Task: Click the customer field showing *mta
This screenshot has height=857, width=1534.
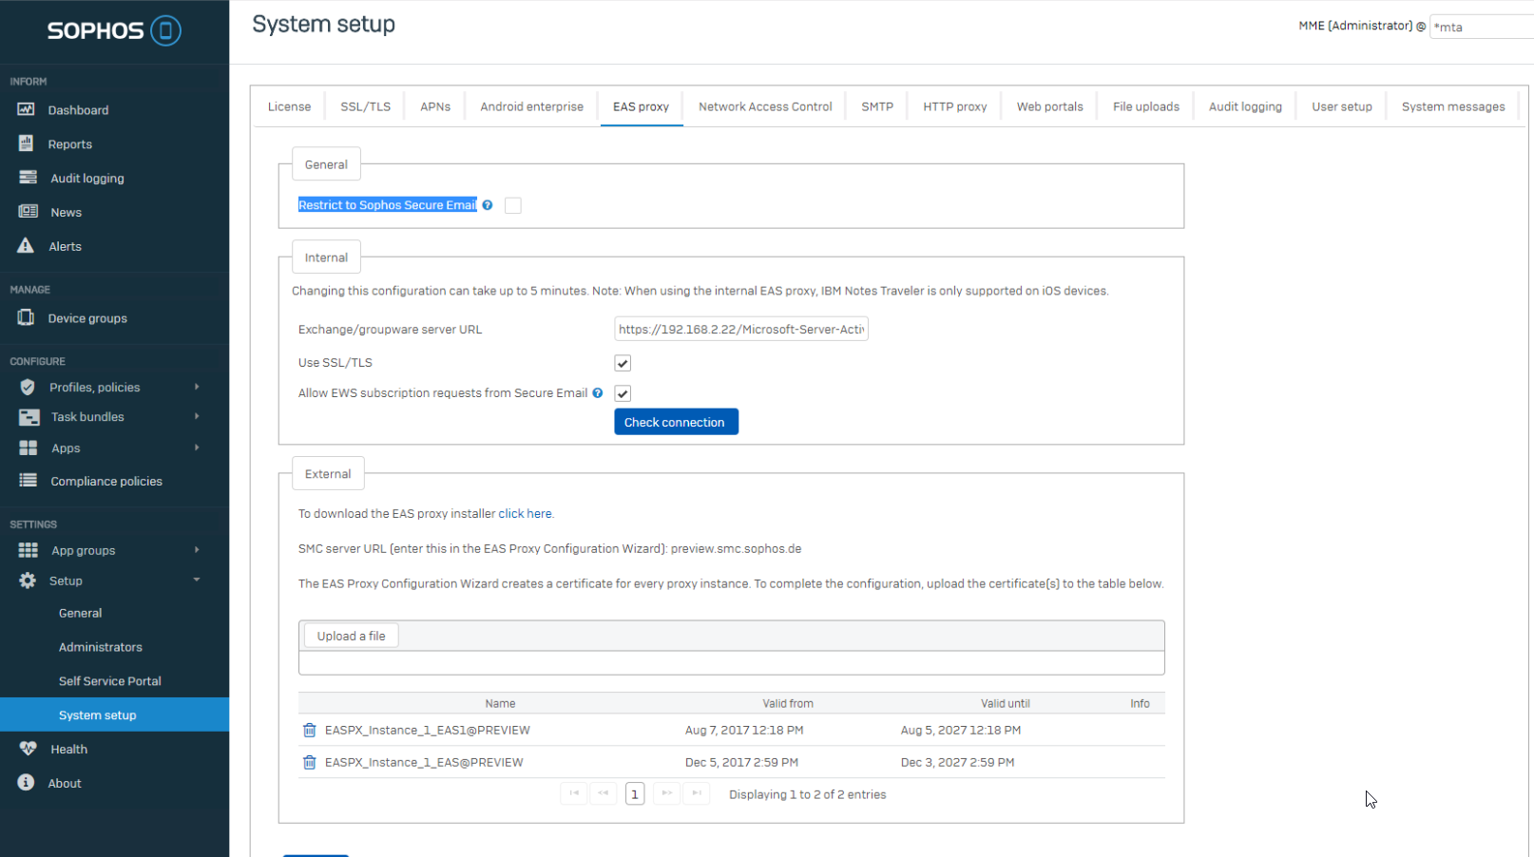Action: 1481,27
